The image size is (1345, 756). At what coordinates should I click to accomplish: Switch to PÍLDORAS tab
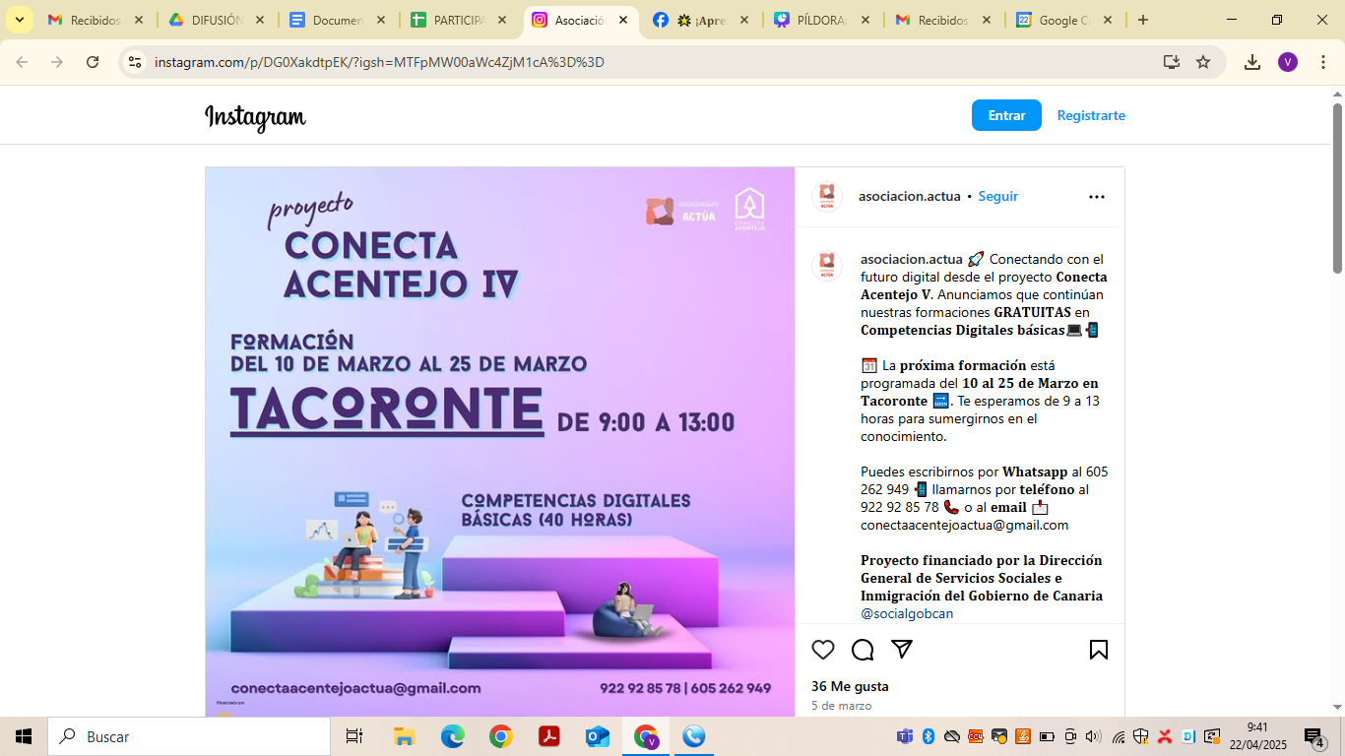pyautogui.click(x=822, y=20)
